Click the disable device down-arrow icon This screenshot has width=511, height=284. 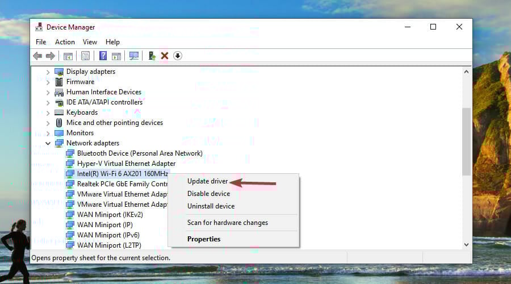[x=178, y=56]
